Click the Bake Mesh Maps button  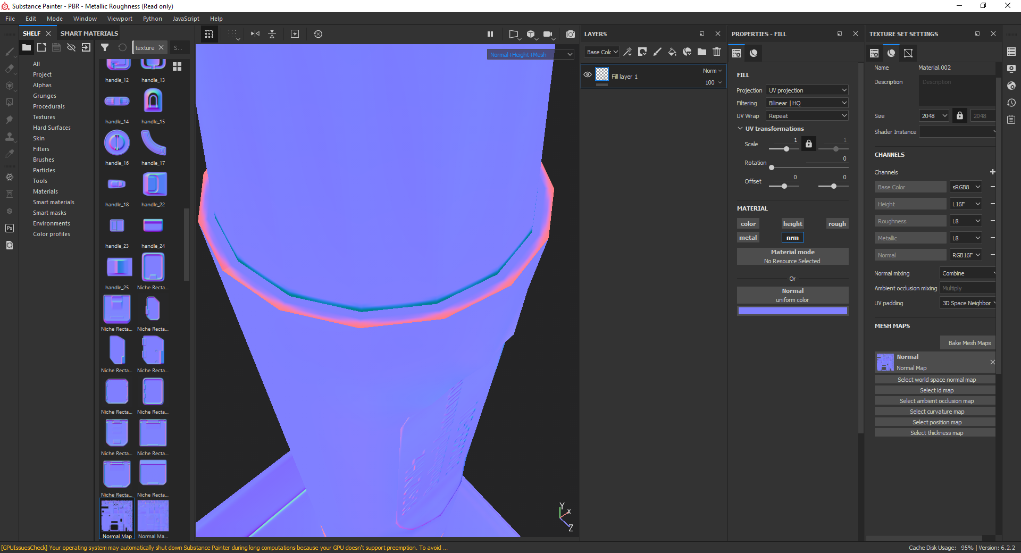tap(969, 343)
